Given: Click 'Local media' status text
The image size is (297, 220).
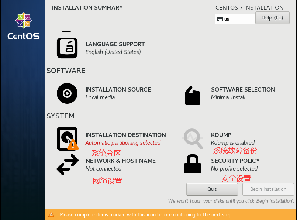Looking at the screenshot, I should [100, 97].
